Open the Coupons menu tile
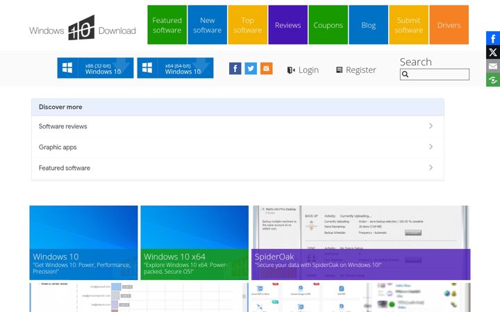 (328, 25)
